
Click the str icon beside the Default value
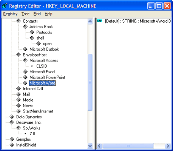coord(99,21)
